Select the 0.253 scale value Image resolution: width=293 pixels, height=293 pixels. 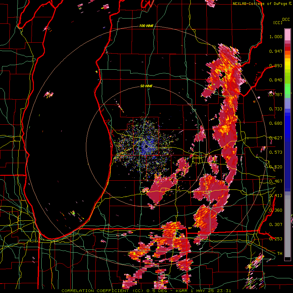click(x=276, y=239)
